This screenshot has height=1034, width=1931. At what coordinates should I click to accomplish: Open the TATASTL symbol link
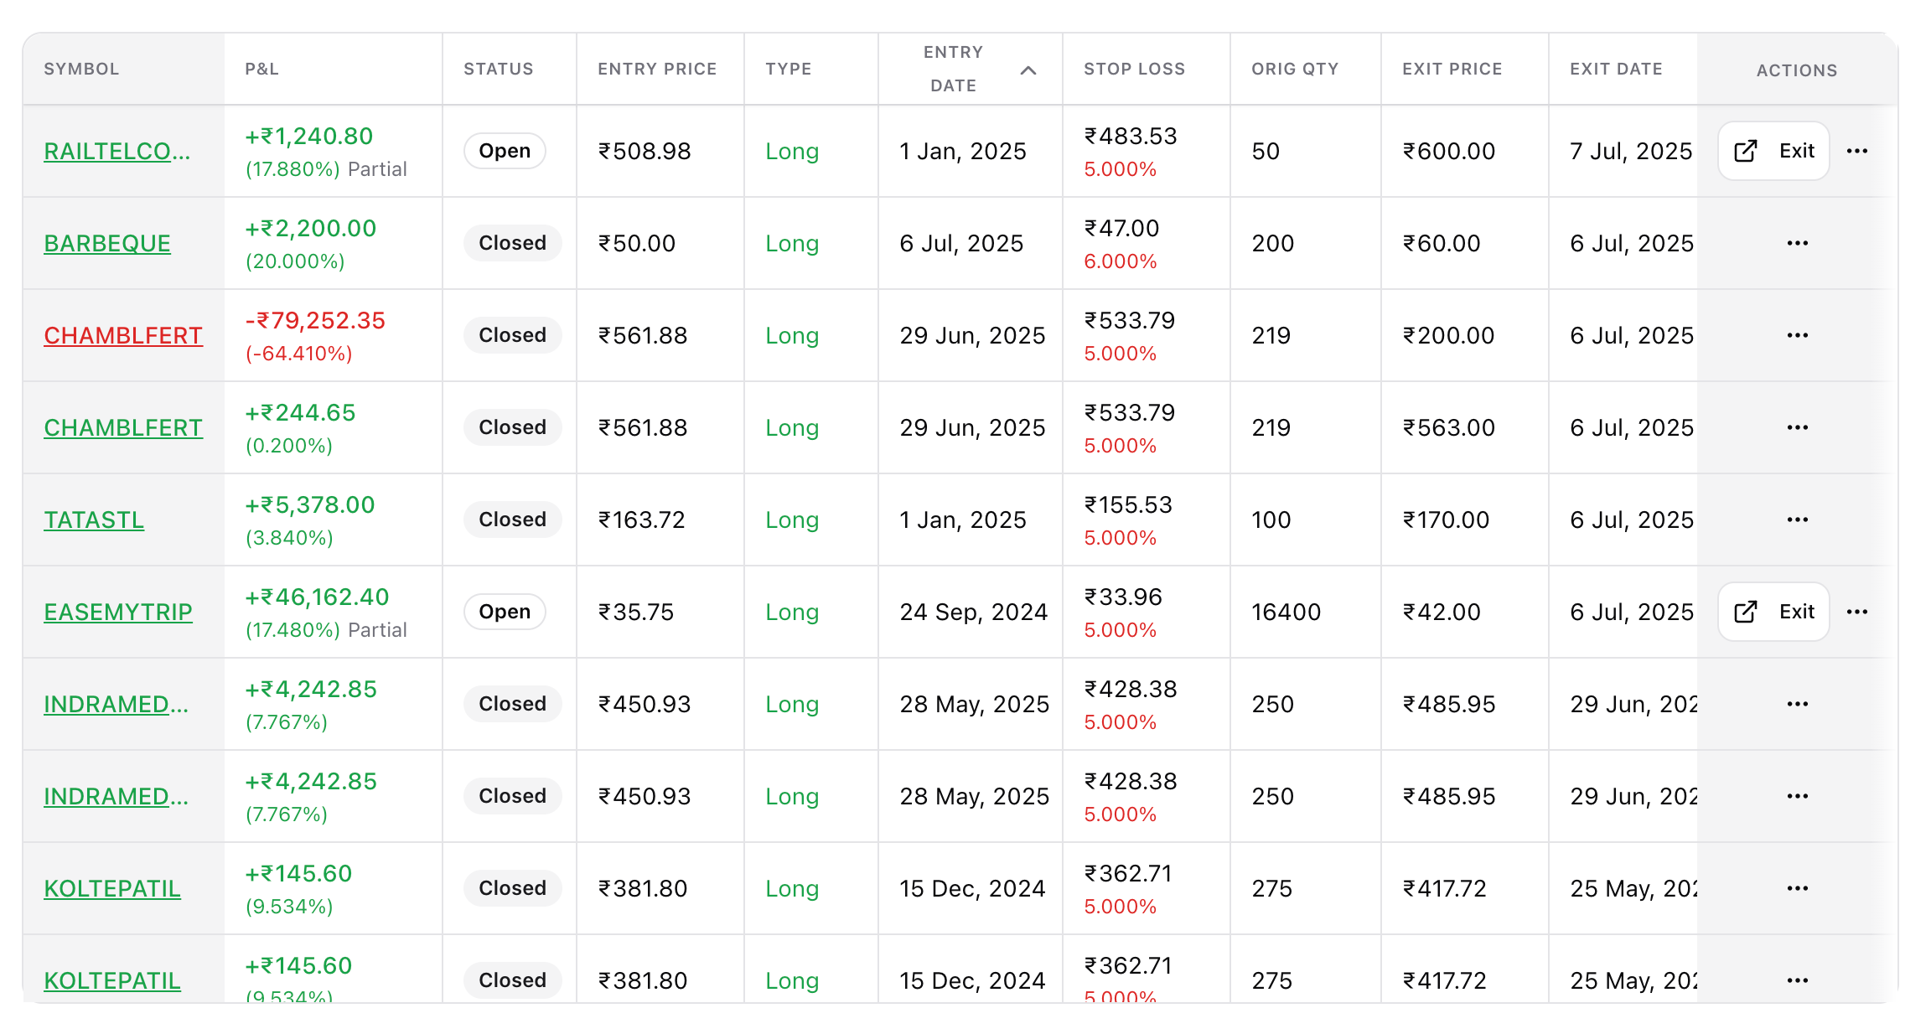[94, 520]
